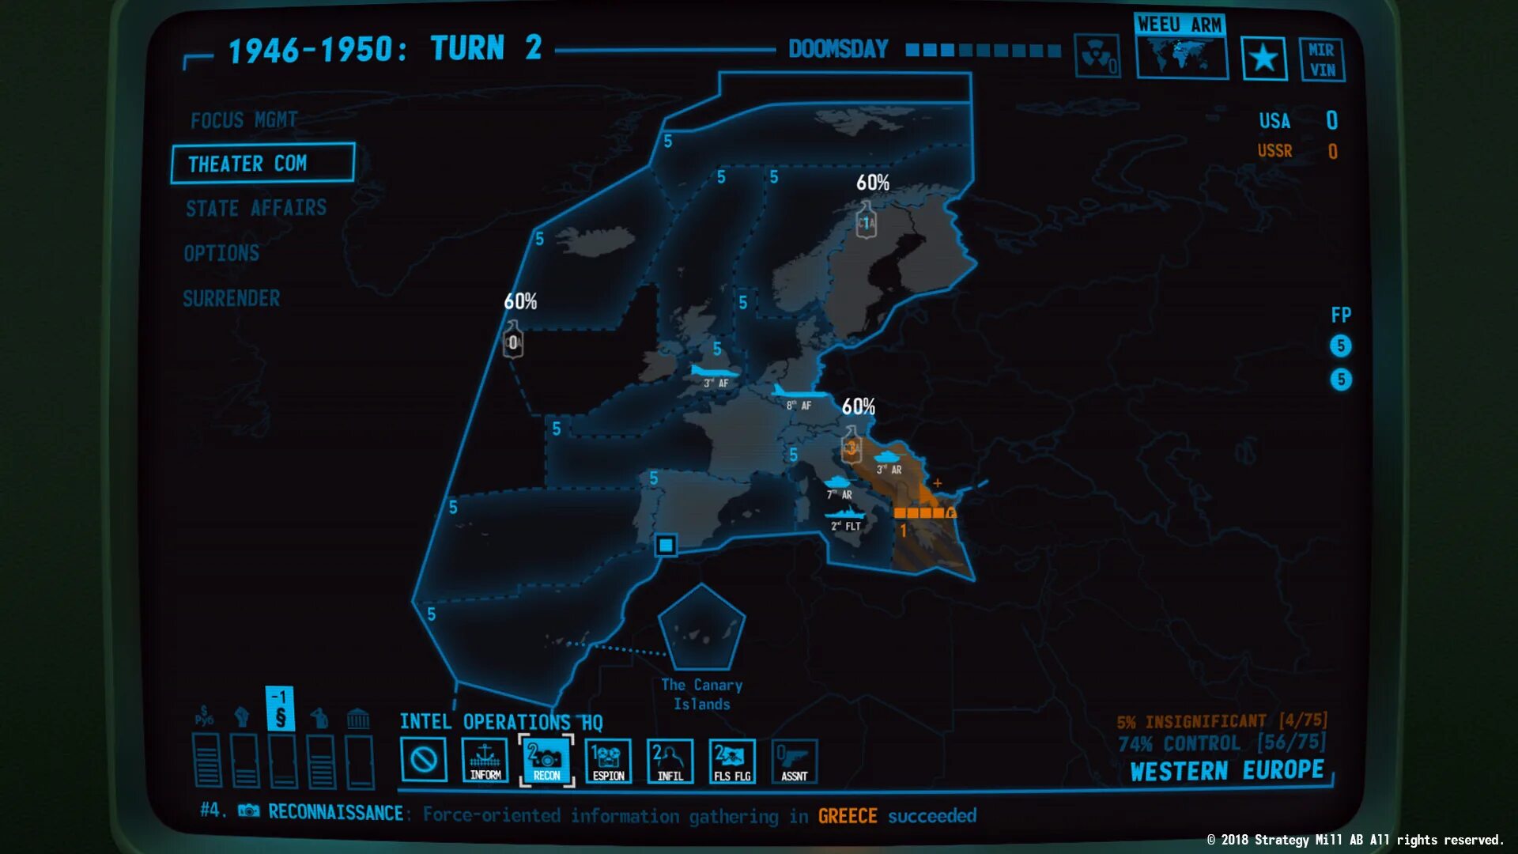Click the FOCUS MGMT button
1518x854 pixels.
241,118
